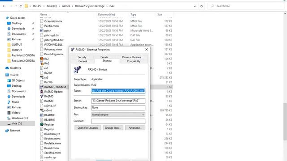Viewport: 287px width, 161px height.
Task: Sort files by Name column header
Action: [x=43, y=14]
